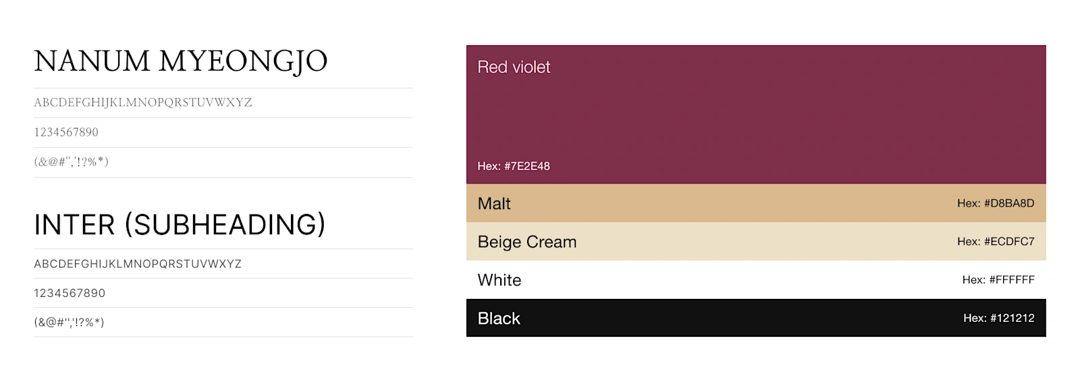
Task: Click the Hex #FFFFFF text
Action: (998, 279)
